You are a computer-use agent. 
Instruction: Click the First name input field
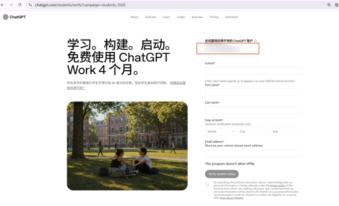[253, 92]
